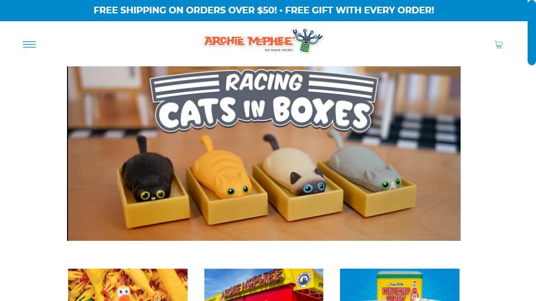
Task: Open the Racing Cats in Boxes banner
Action: [264, 153]
